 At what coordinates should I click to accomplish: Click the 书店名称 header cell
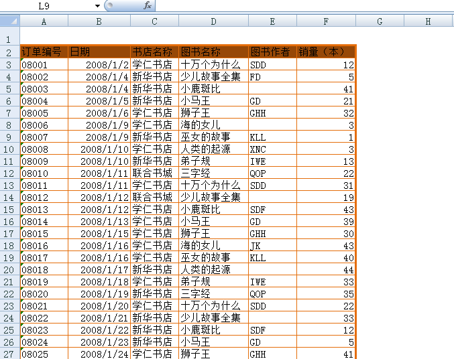tap(155, 52)
